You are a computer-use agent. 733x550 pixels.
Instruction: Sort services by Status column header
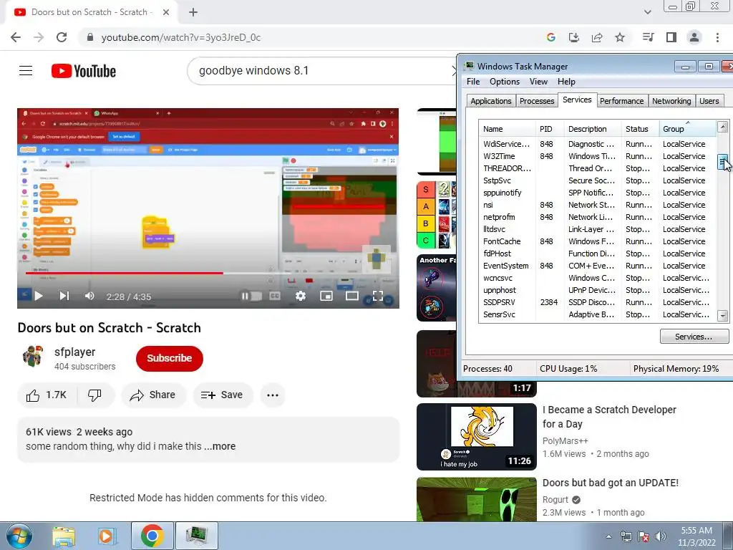(x=640, y=129)
